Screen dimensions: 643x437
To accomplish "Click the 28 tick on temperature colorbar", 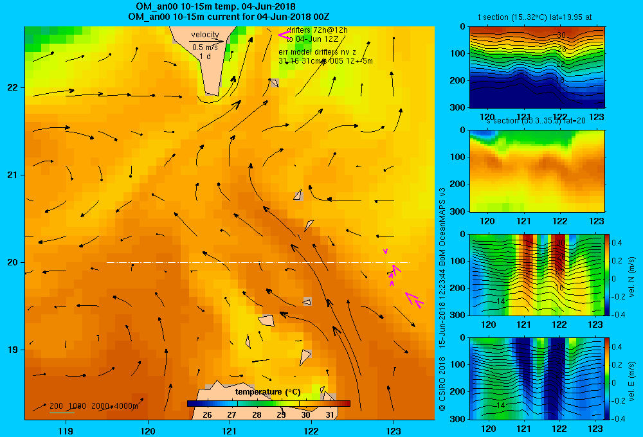I will 257,415.
